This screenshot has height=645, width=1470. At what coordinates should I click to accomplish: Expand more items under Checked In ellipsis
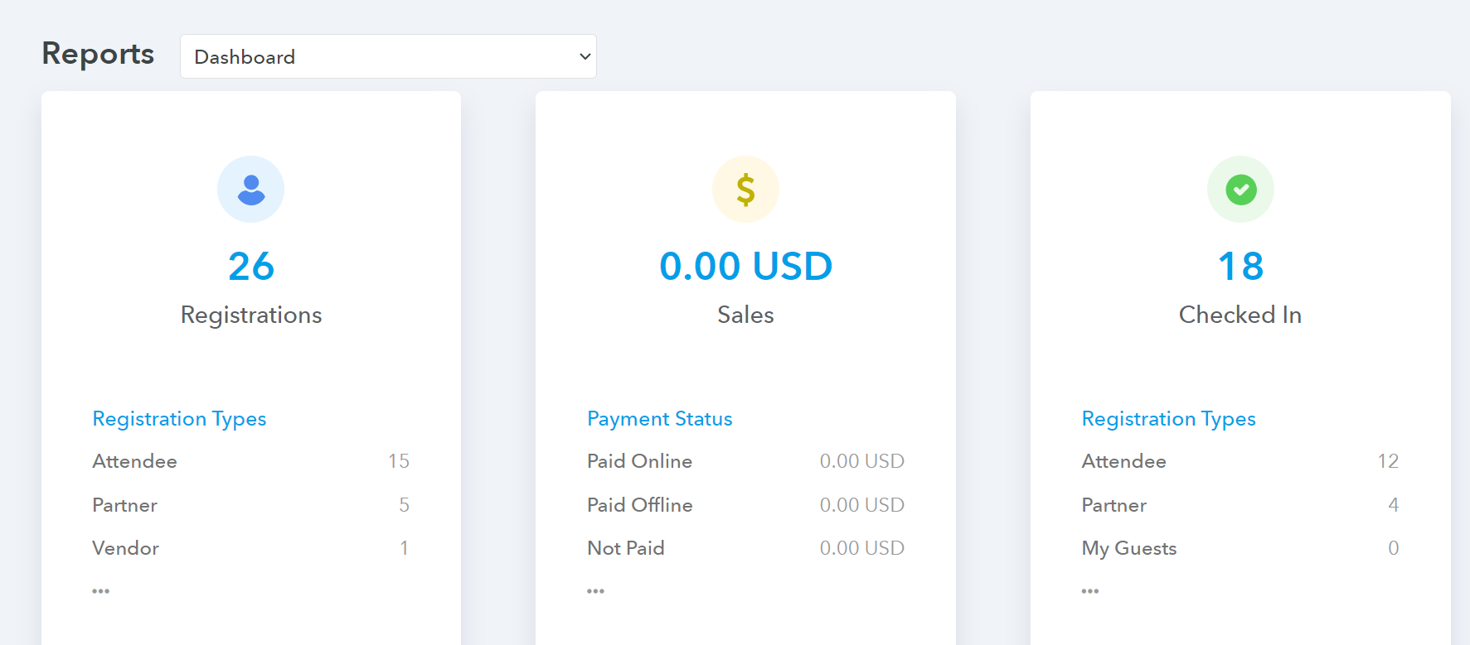coord(1090,591)
